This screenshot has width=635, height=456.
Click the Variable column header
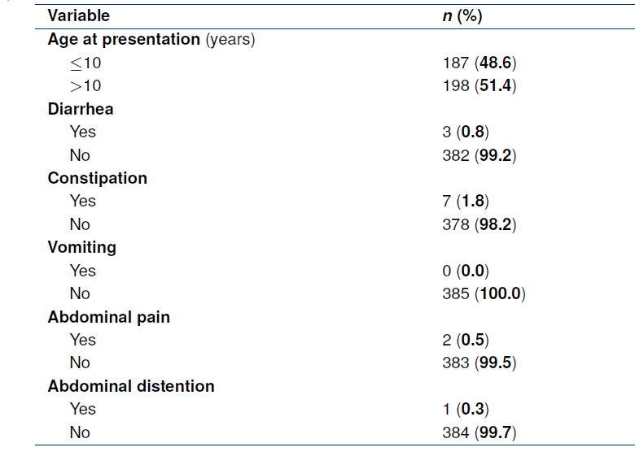(x=79, y=16)
